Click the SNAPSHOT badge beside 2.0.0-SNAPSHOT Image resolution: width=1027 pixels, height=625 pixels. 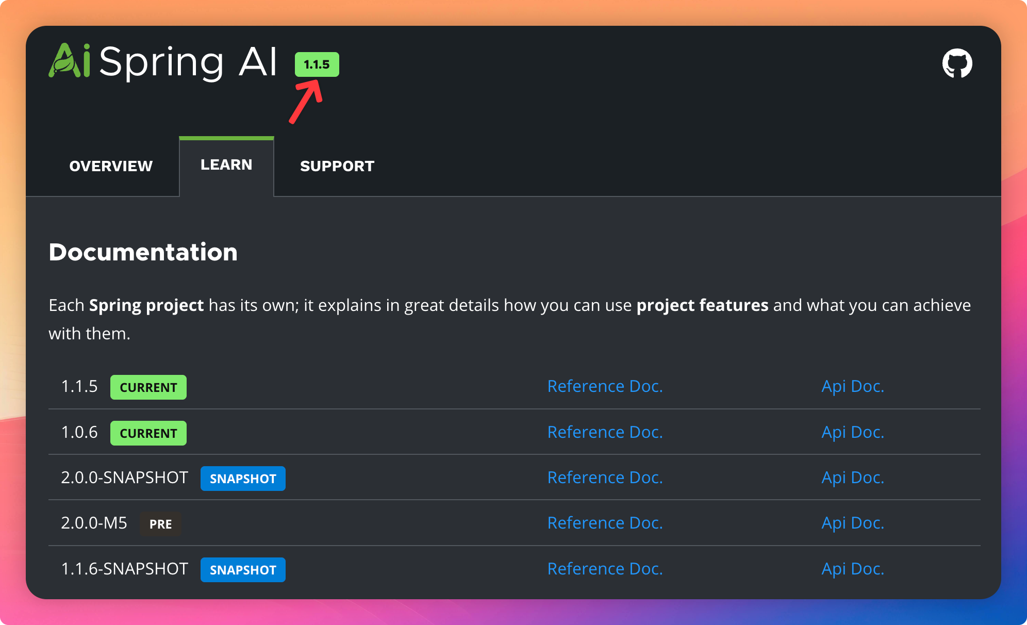tap(243, 479)
